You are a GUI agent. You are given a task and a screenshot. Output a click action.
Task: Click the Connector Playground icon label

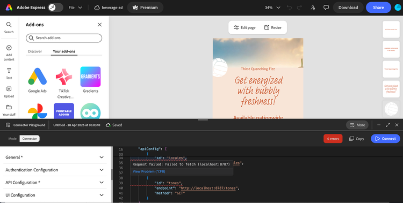pos(25,125)
